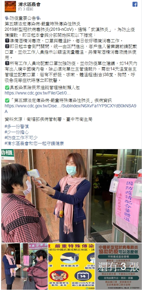
Task: Click the Facebook logo icon
Action: 135,4
